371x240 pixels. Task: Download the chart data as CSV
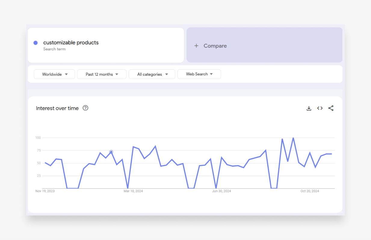pos(309,108)
